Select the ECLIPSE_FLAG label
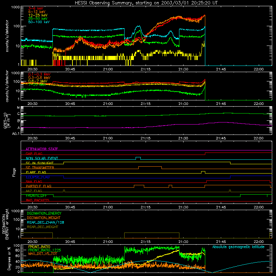Screen dimensions: 276x276 coord(38,177)
